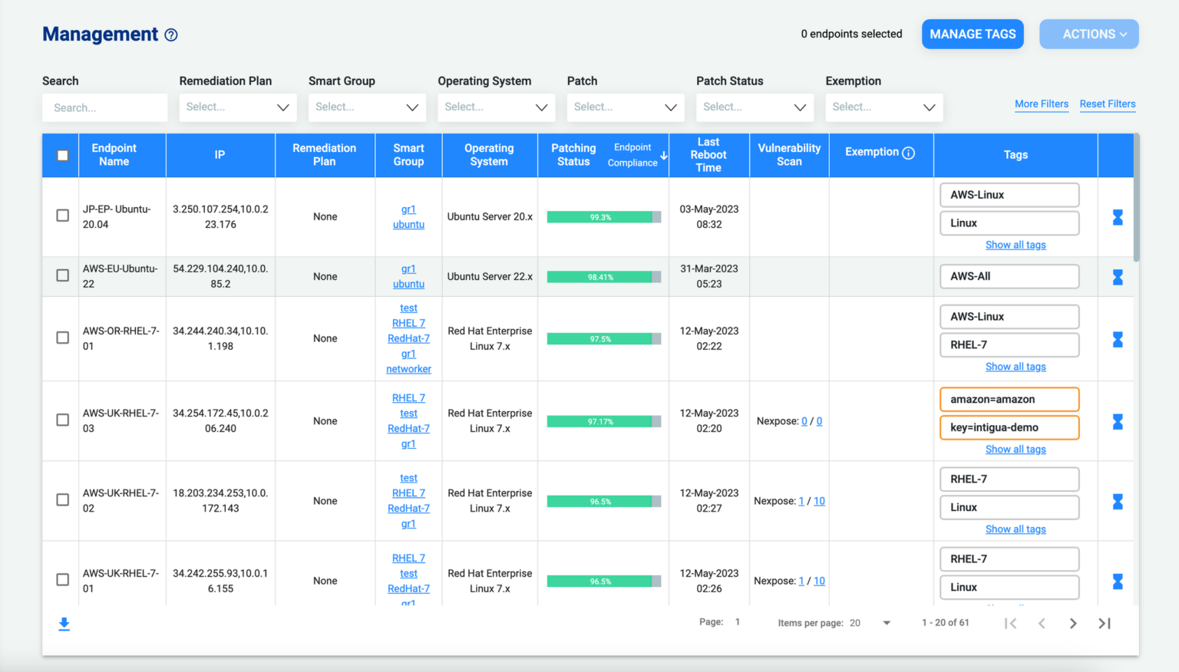Click hourglass icon for AWS-EU-Ubuntu-22 row
This screenshot has height=672, width=1179.
click(x=1118, y=277)
